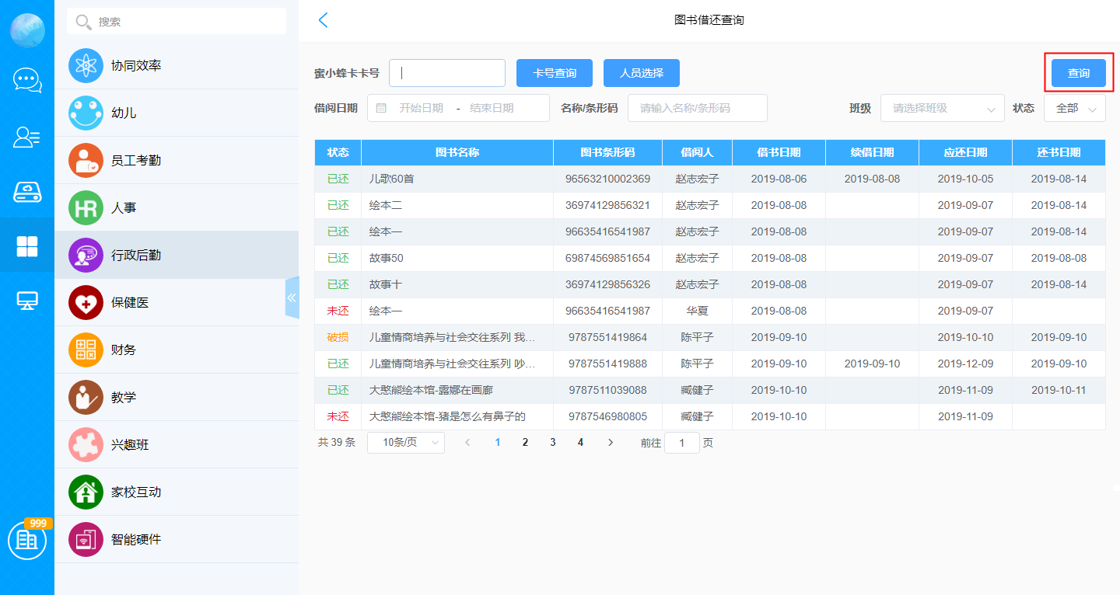1120x595 pixels.
Task: Go to page 3
Action: (553, 443)
